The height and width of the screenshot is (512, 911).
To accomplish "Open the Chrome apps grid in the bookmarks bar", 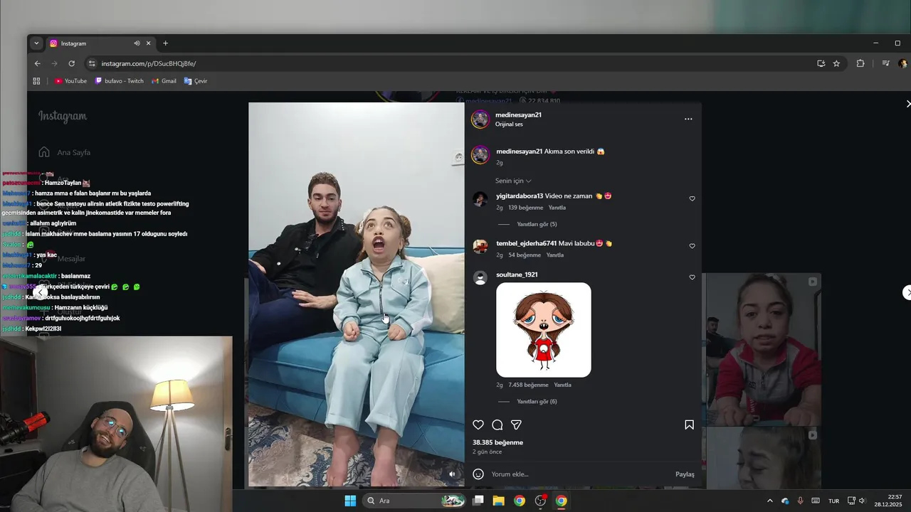I will (x=36, y=81).
